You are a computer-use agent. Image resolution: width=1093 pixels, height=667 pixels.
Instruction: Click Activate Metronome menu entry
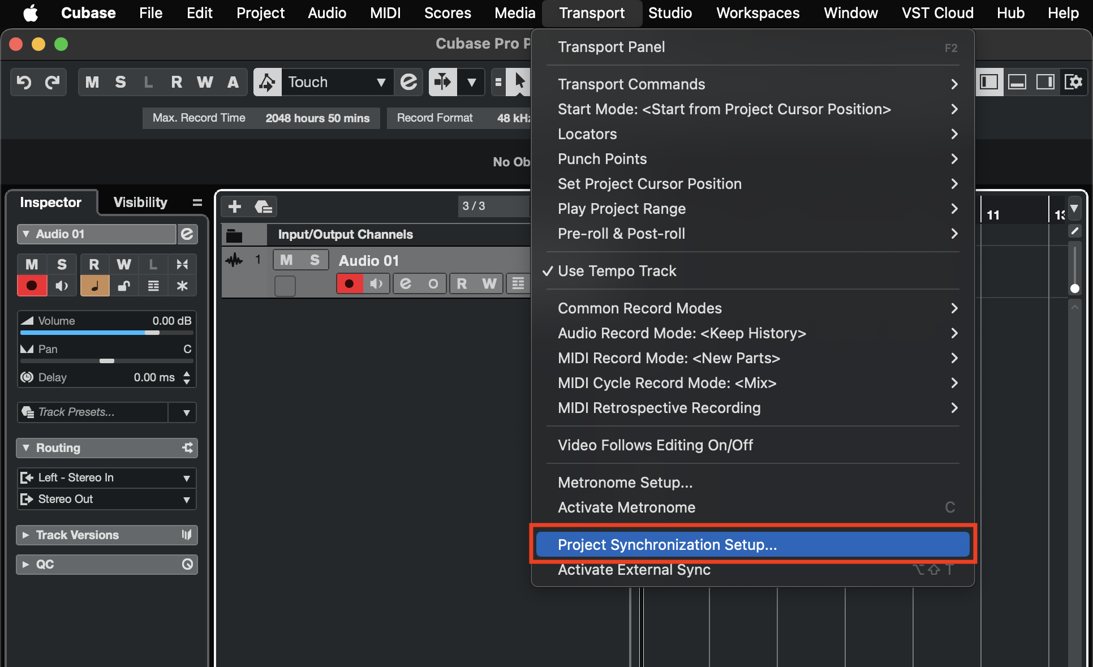pos(752,507)
